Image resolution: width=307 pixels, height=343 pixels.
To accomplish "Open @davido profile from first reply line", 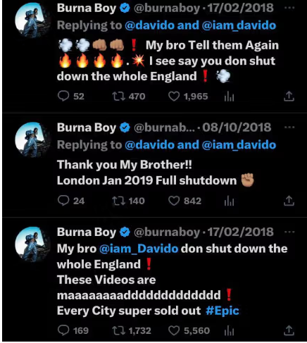I will [149, 25].
